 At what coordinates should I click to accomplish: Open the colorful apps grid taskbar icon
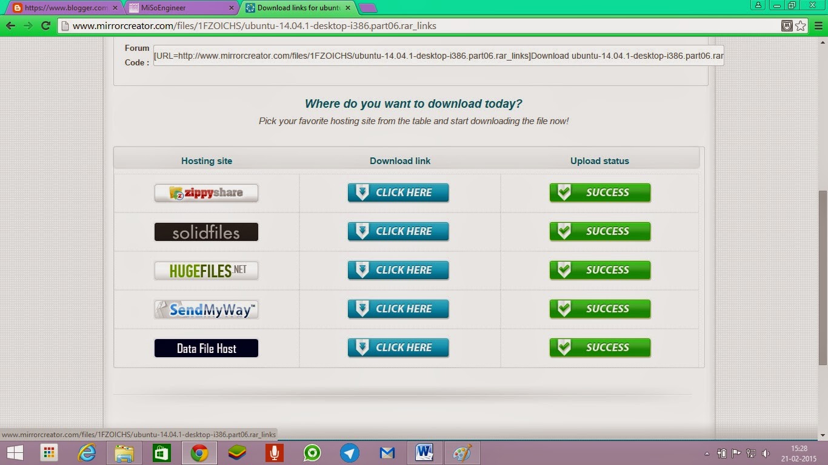coord(49,452)
